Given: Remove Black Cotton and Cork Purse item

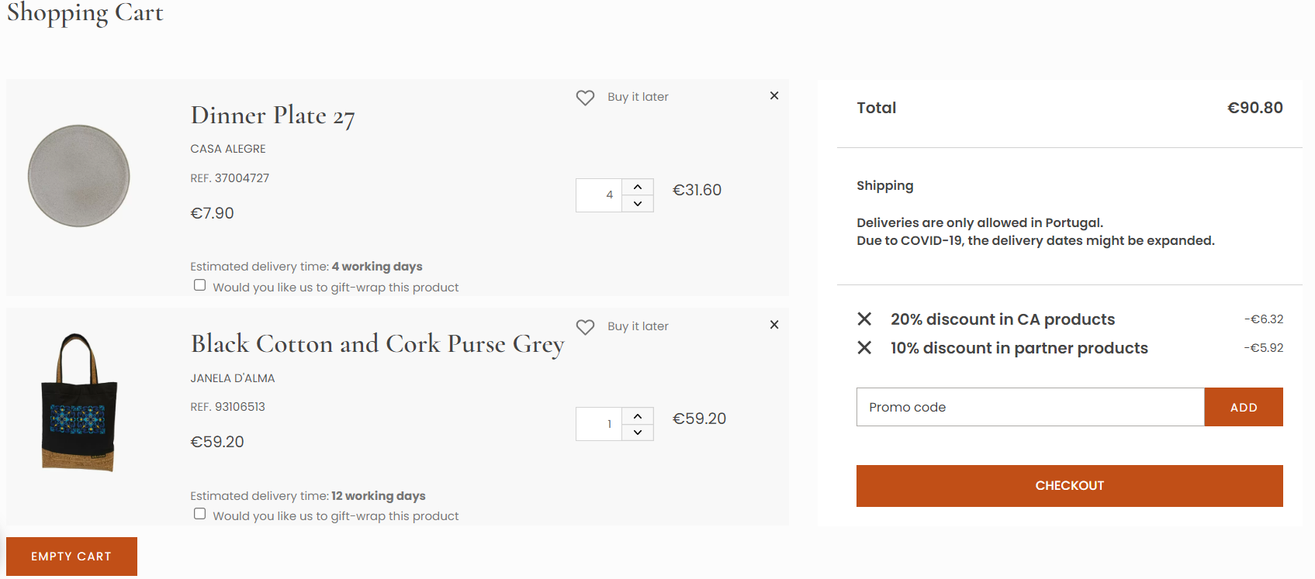Looking at the screenshot, I should pos(773,325).
